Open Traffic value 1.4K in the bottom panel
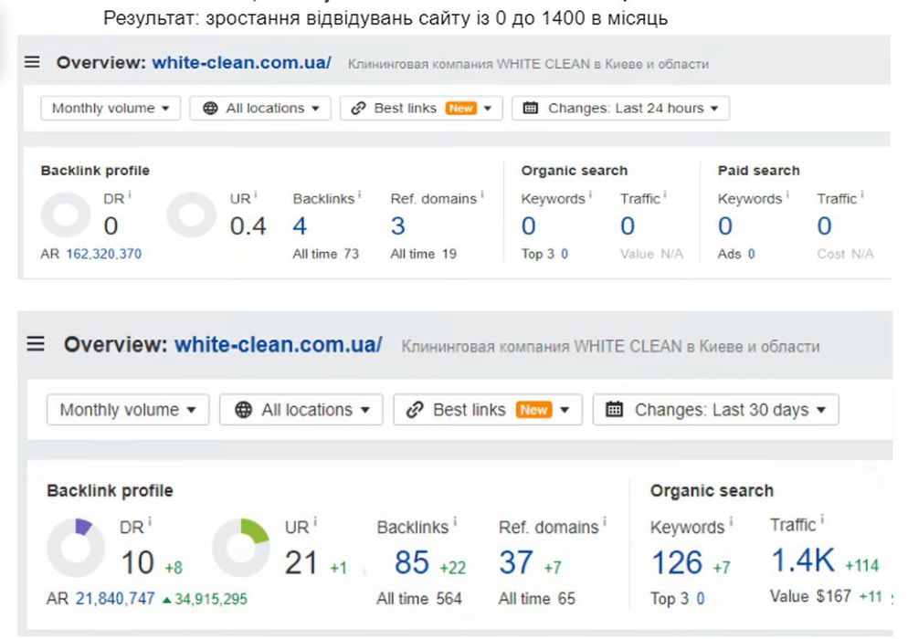908x639 pixels. tap(802, 560)
